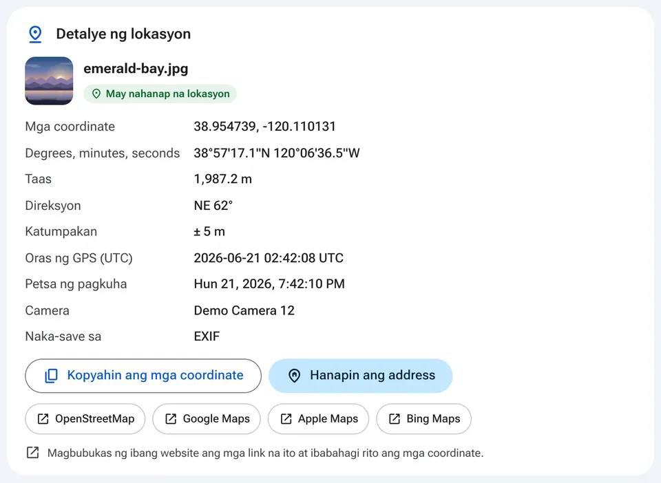The image size is (661, 483).
Task: Click the Oras ng GPS (UTC) label
Action: (78, 258)
